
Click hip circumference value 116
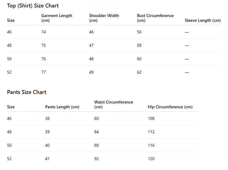(151, 145)
